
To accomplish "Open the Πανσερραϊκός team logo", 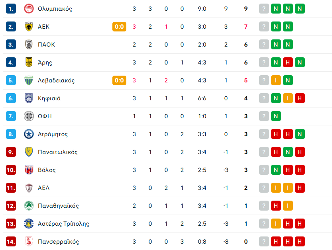I will tap(29, 242).
